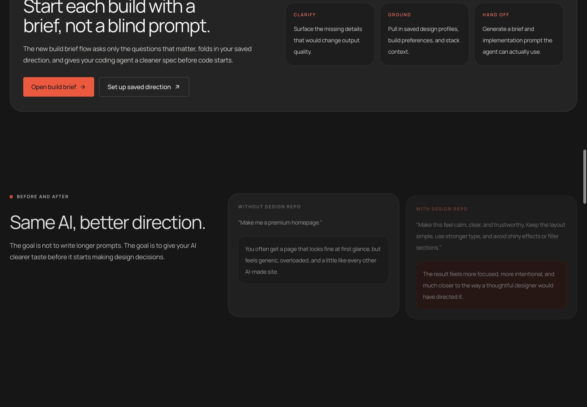Image resolution: width=587 pixels, height=407 pixels.
Task: Click the WITH DESIGN REPO label
Action: (441, 209)
